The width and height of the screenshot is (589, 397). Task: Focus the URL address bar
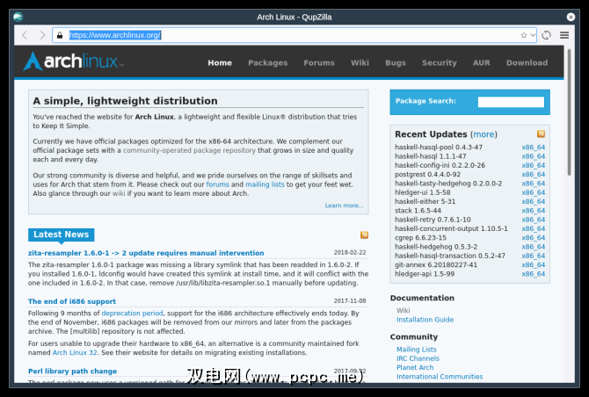pyautogui.click(x=293, y=35)
